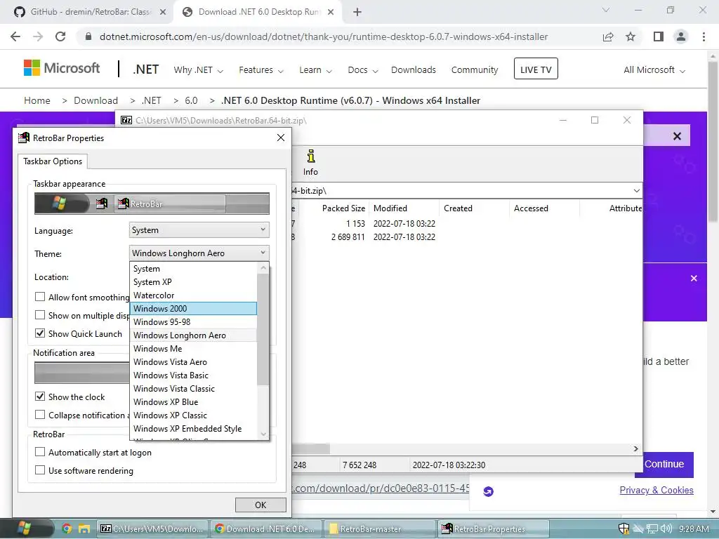Screen dimensions: 719x539
Task: Open a new browser tab with plus
Action: point(357,12)
